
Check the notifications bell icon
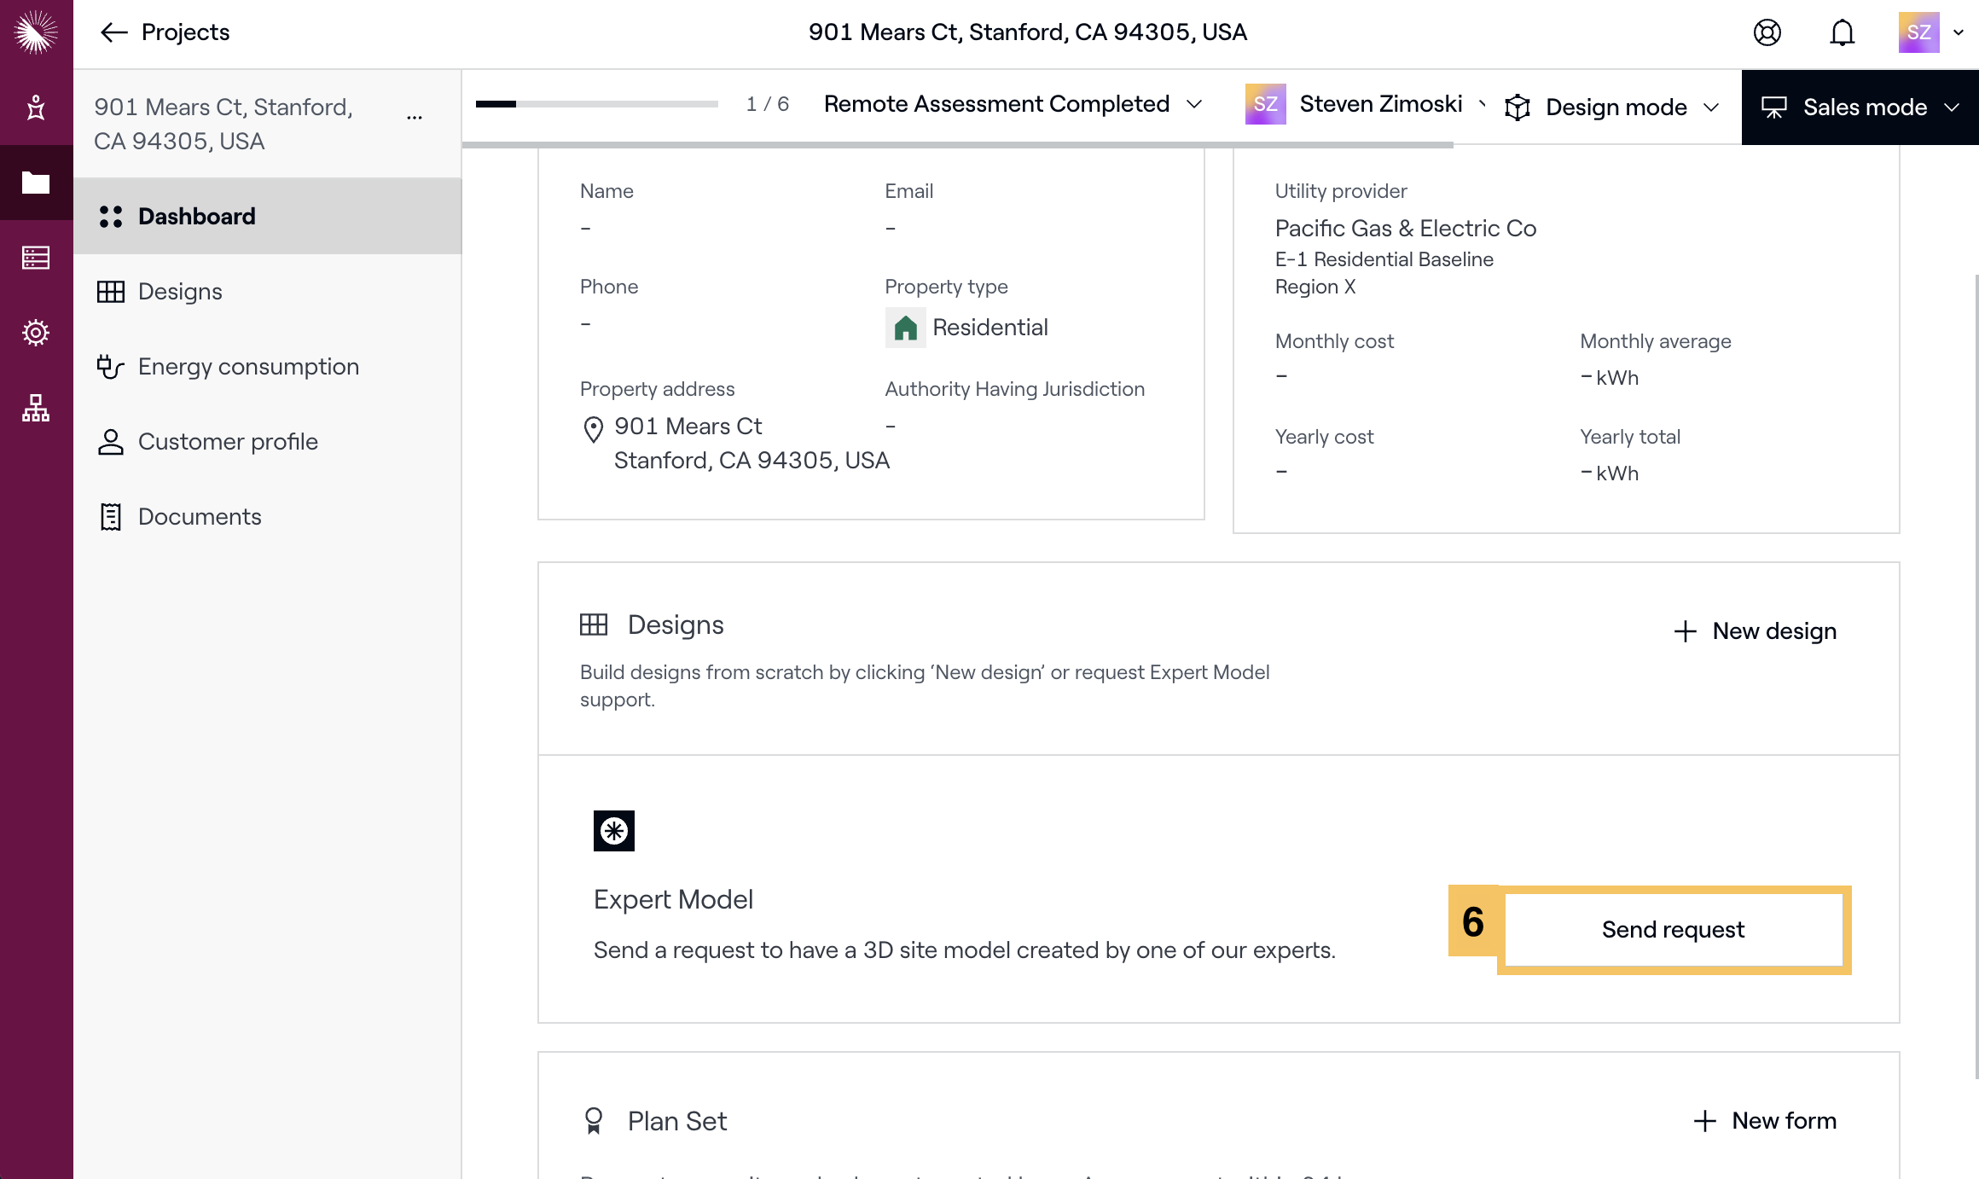[x=1843, y=32]
